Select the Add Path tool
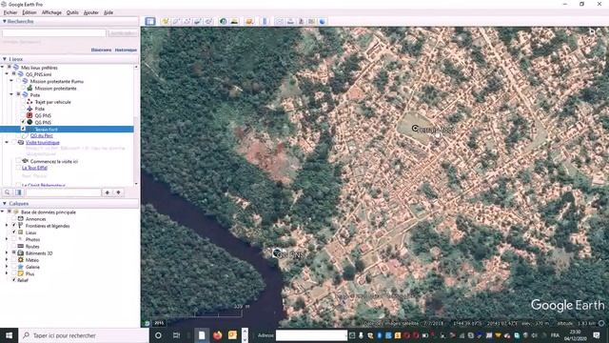This screenshot has height=343, width=609. [x=187, y=21]
